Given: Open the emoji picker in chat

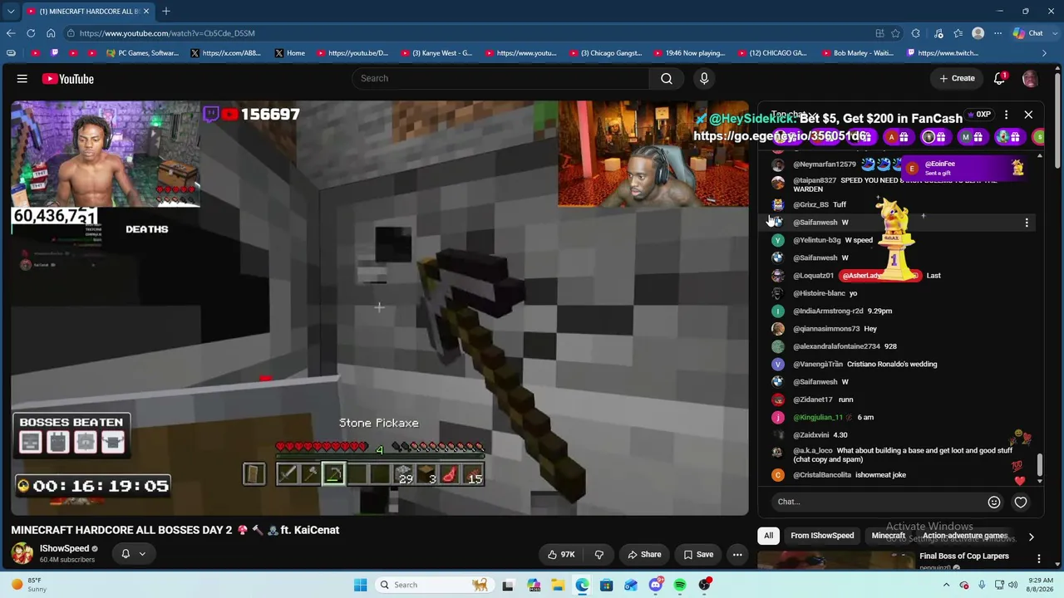Looking at the screenshot, I should [x=994, y=502].
